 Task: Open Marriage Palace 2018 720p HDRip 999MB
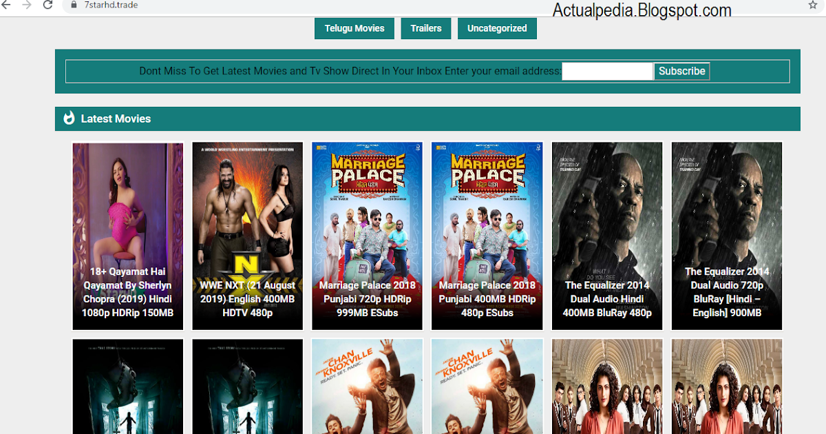368,236
